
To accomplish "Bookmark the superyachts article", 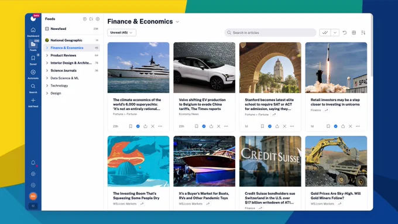I will (131, 126).
